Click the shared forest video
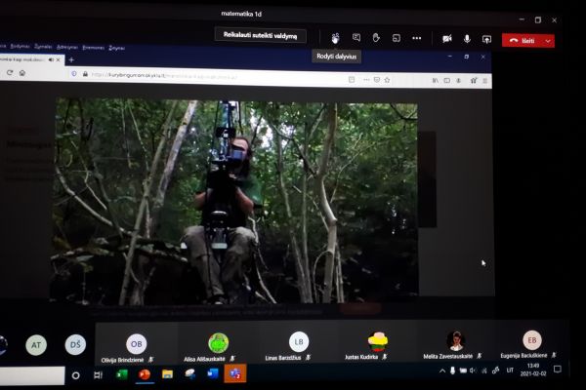The image size is (586, 390). [x=235, y=201]
